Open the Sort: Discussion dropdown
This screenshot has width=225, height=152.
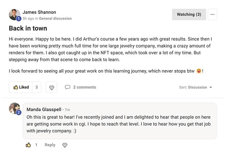(x=195, y=87)
